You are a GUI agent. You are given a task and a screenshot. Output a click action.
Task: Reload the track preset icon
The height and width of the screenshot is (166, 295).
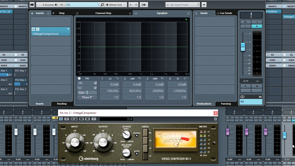198,5
